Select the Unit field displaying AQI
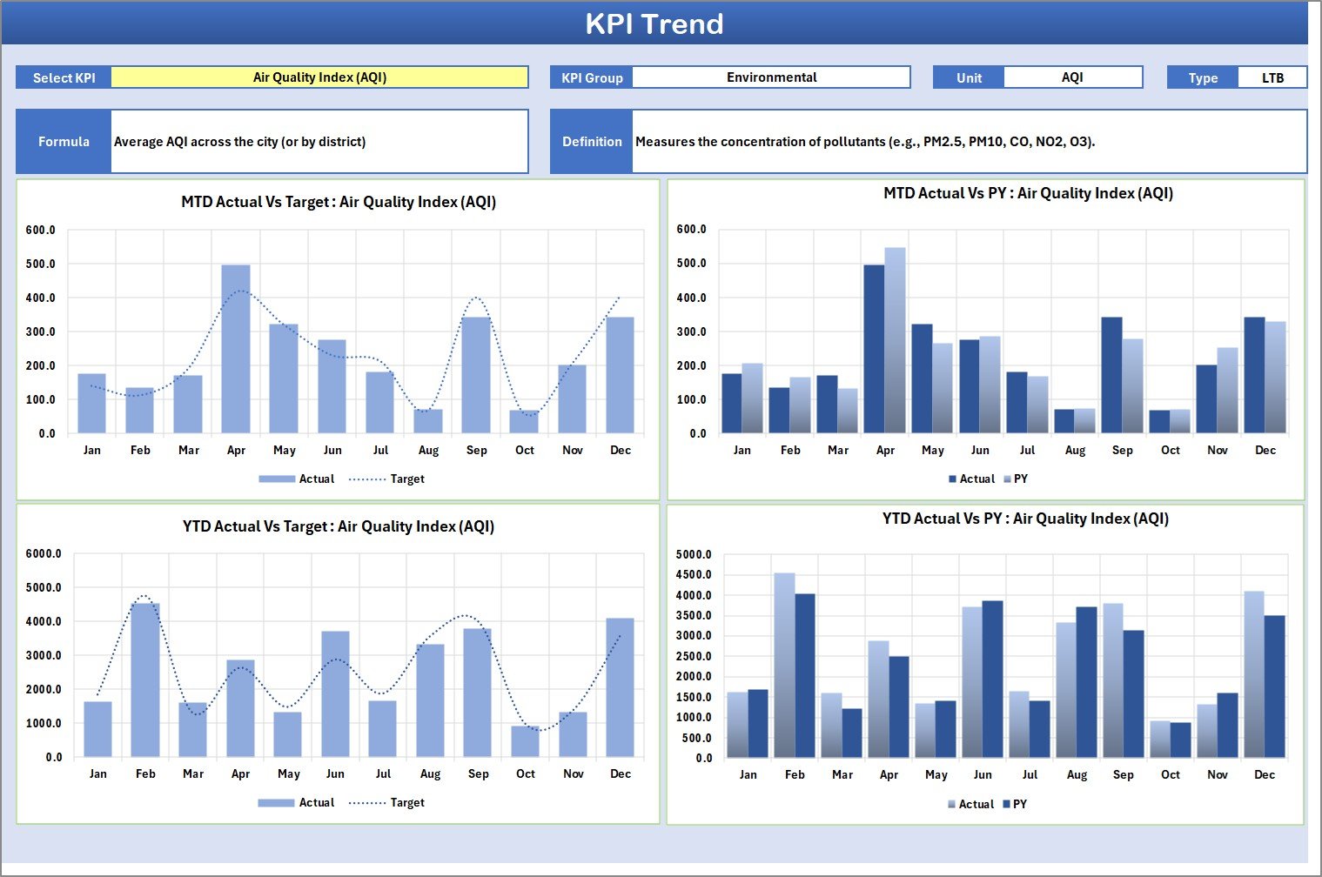Image resolution: width=1322 pixels, height=877 pixels. 1073,77
